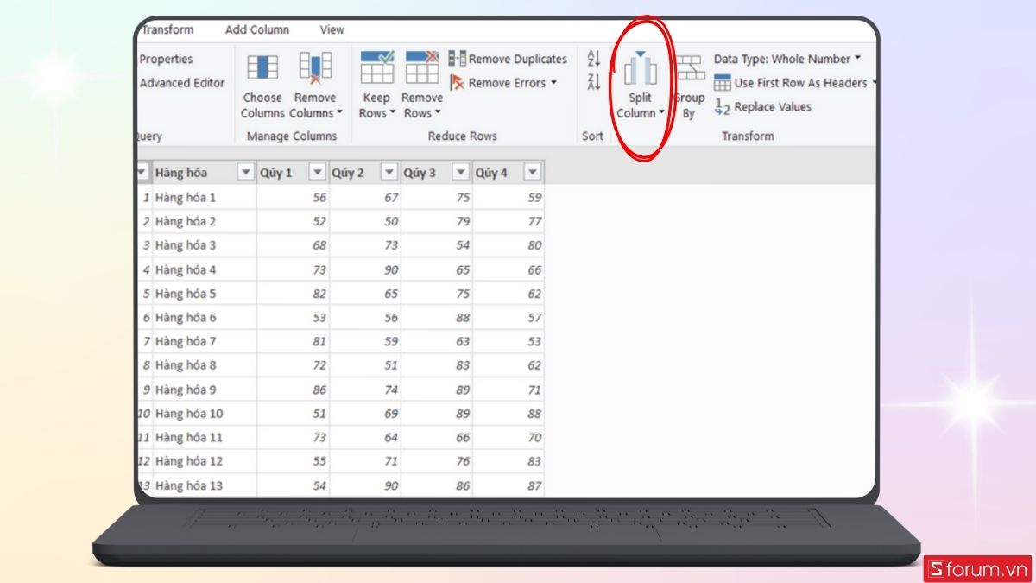Click the Keep Rows icon
This screenshot has width=1036, height=583.
tap(376, 68)
